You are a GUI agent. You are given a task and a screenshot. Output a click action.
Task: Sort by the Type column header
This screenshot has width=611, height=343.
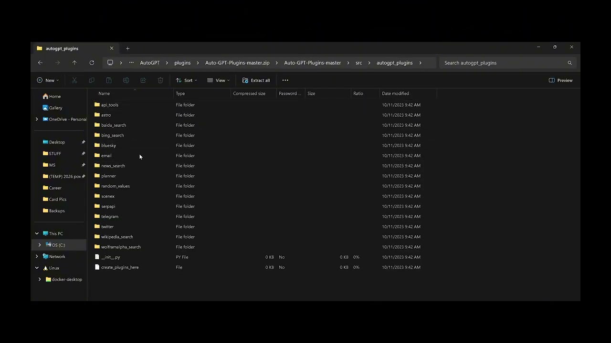tap(180, 93)
